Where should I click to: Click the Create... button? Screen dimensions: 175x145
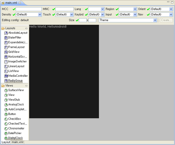166,20
